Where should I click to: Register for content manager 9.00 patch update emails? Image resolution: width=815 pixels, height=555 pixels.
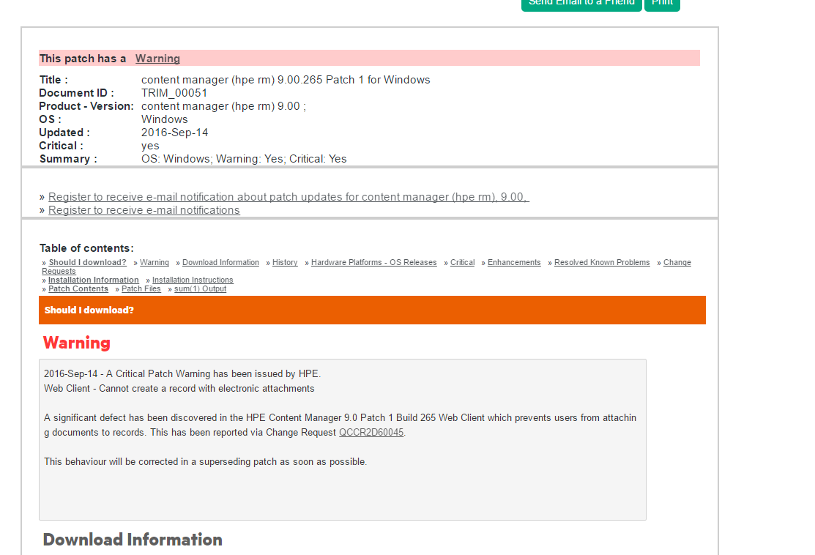tap(289, 197)
